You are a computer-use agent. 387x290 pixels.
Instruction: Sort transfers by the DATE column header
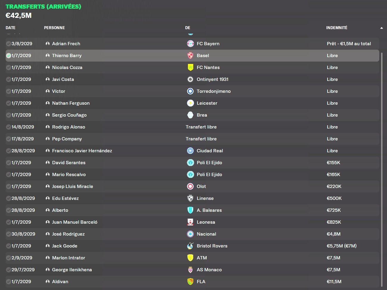(10, 28)
